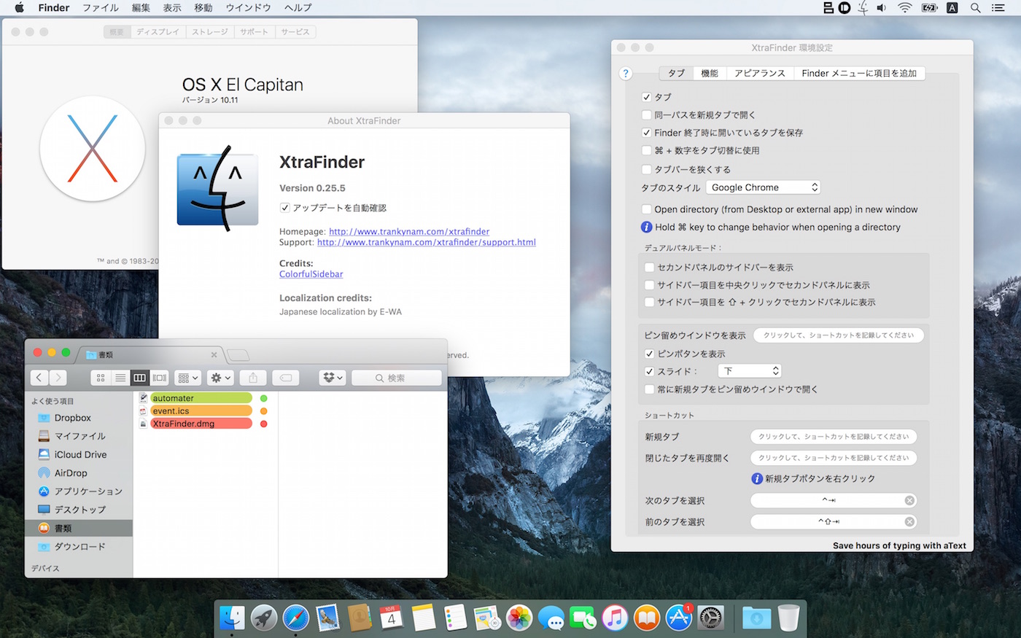Open the XtraFinder menu bar icon
The image size is (1021, 638).
click(863, 8)
